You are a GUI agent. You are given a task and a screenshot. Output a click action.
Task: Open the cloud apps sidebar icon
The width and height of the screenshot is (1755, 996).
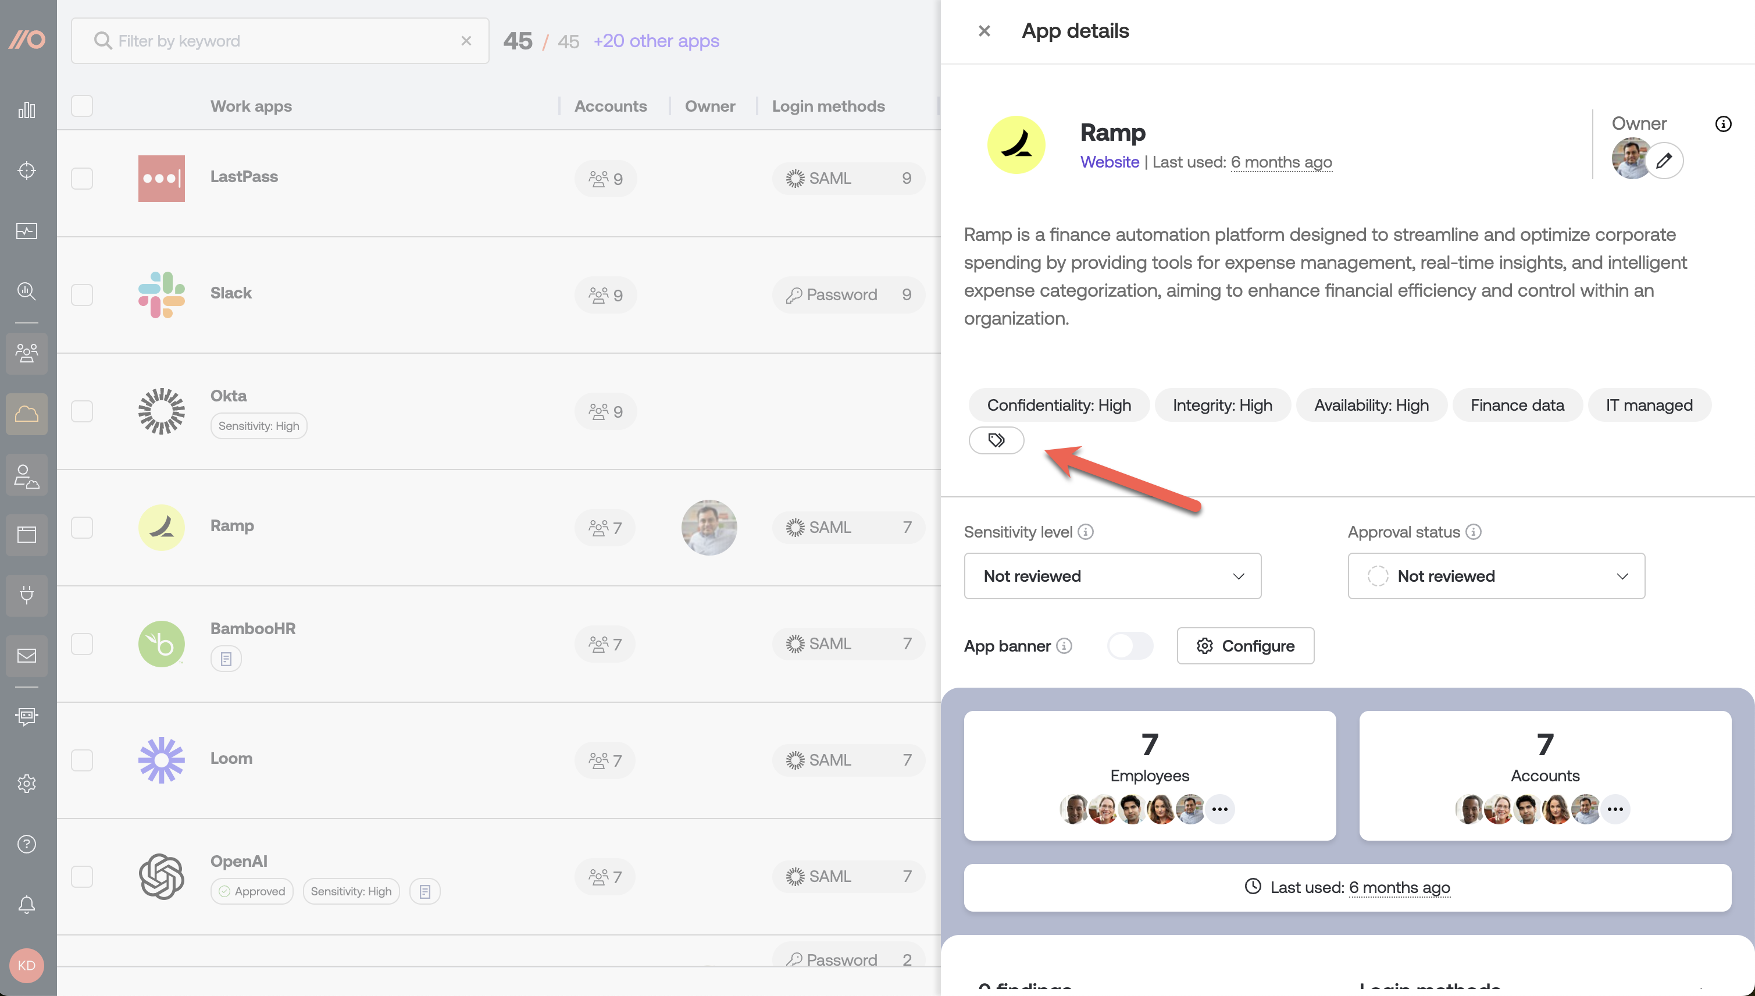click(x=27, y=414)
